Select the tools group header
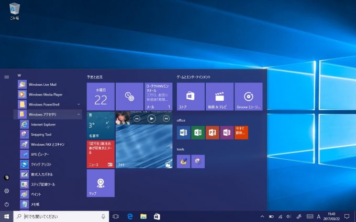356x222 pixels. [x=181, y=149]
